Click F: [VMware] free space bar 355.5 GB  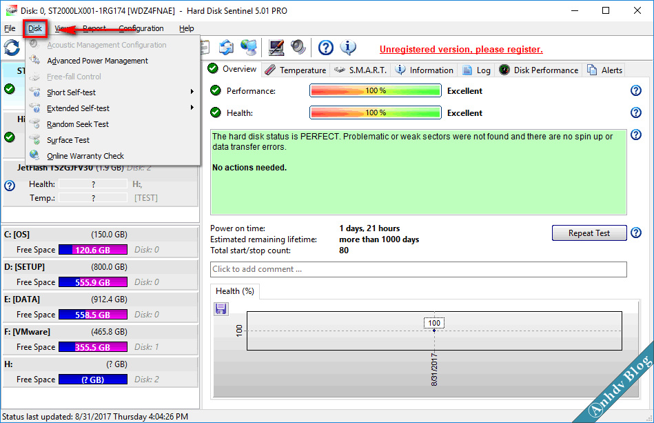pos(93,347)
